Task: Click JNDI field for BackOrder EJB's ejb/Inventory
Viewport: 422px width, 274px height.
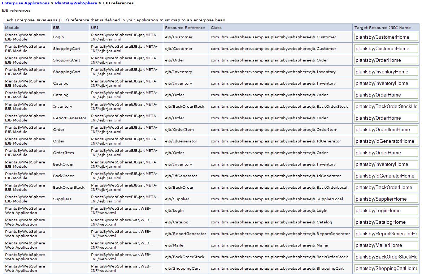Action: click(x=386, y=164)
